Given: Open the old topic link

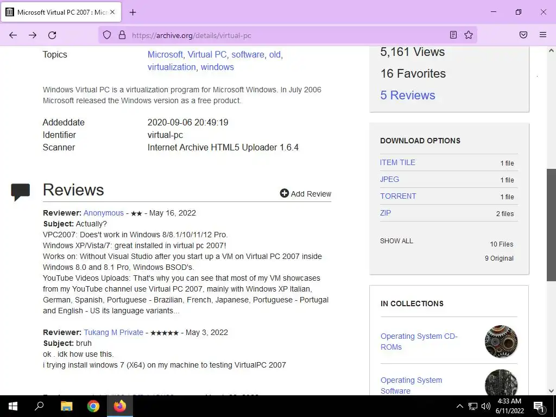Looking at the screenshot, I should (275, 55).
